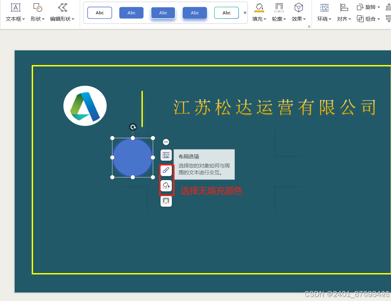Click the shape fill floating icon
Image resolution: width=391 pixels, height=301 pixels.
[x=166, y=186]
